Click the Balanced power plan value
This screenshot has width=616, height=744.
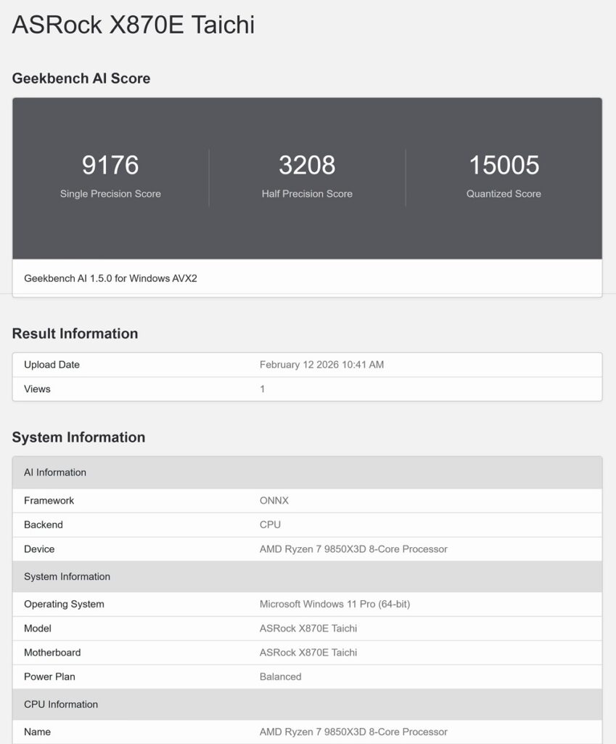[280, 676]
